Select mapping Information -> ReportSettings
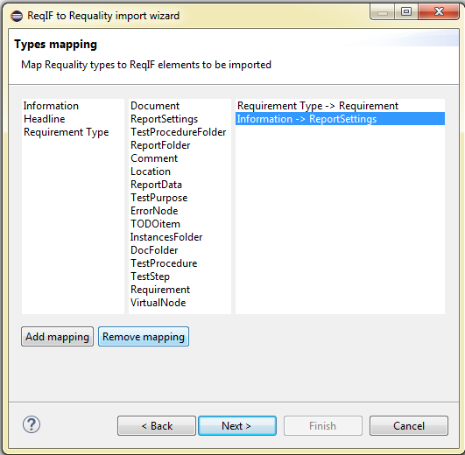Viewport: 465px width, 455px height. (340, 119)
